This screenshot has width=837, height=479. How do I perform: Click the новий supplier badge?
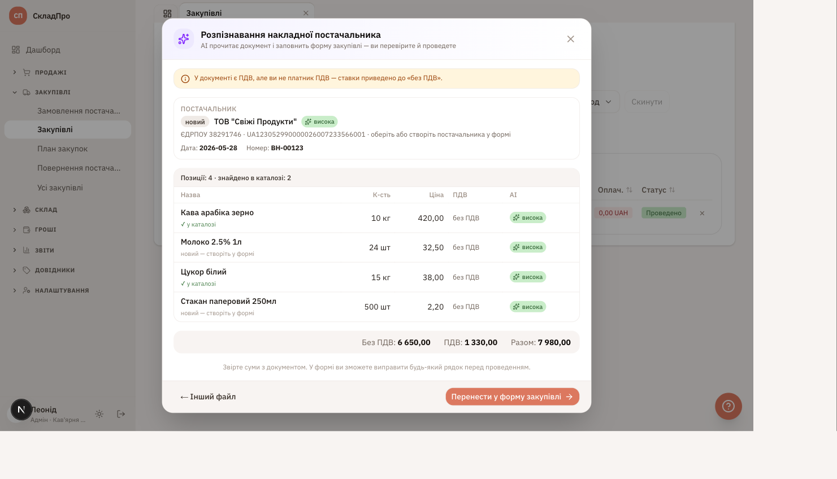tap(195, 121)
